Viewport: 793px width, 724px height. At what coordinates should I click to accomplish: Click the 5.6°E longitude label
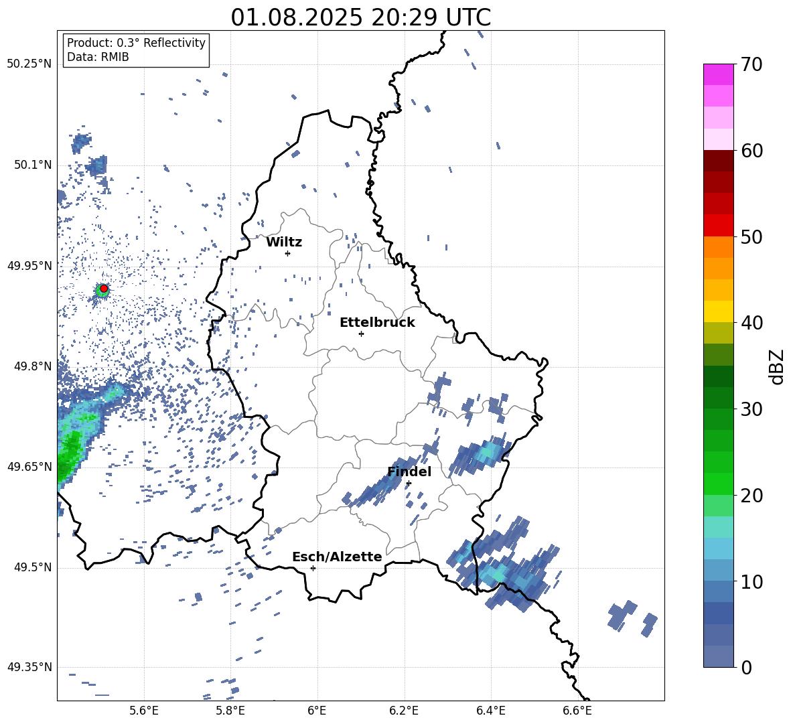pyautogui.click(x=144, y=711)
